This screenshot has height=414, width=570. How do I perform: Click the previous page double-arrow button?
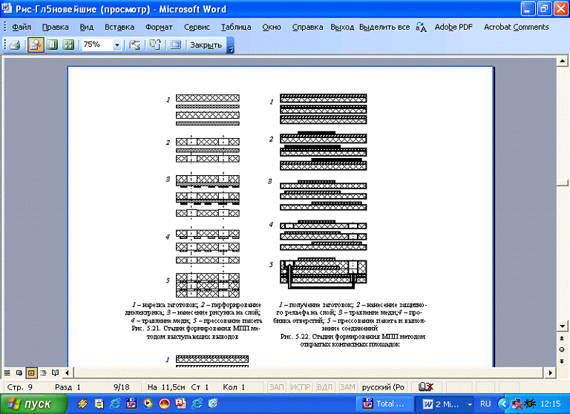point(562,338)
